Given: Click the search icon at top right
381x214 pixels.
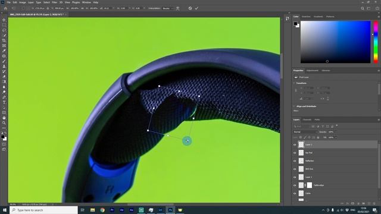Looking at the screenshot, I should point(363,8).
